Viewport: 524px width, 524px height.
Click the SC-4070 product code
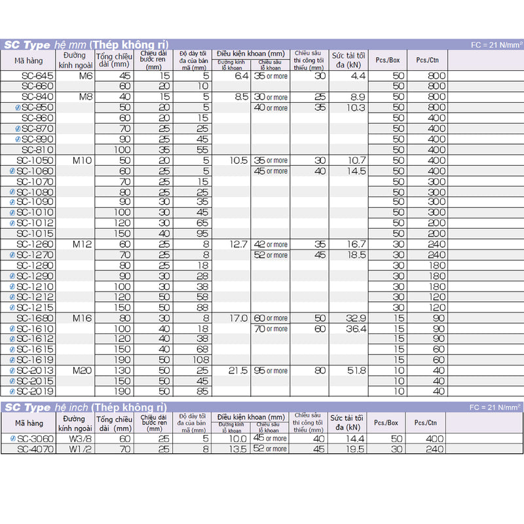click(37, 449)
